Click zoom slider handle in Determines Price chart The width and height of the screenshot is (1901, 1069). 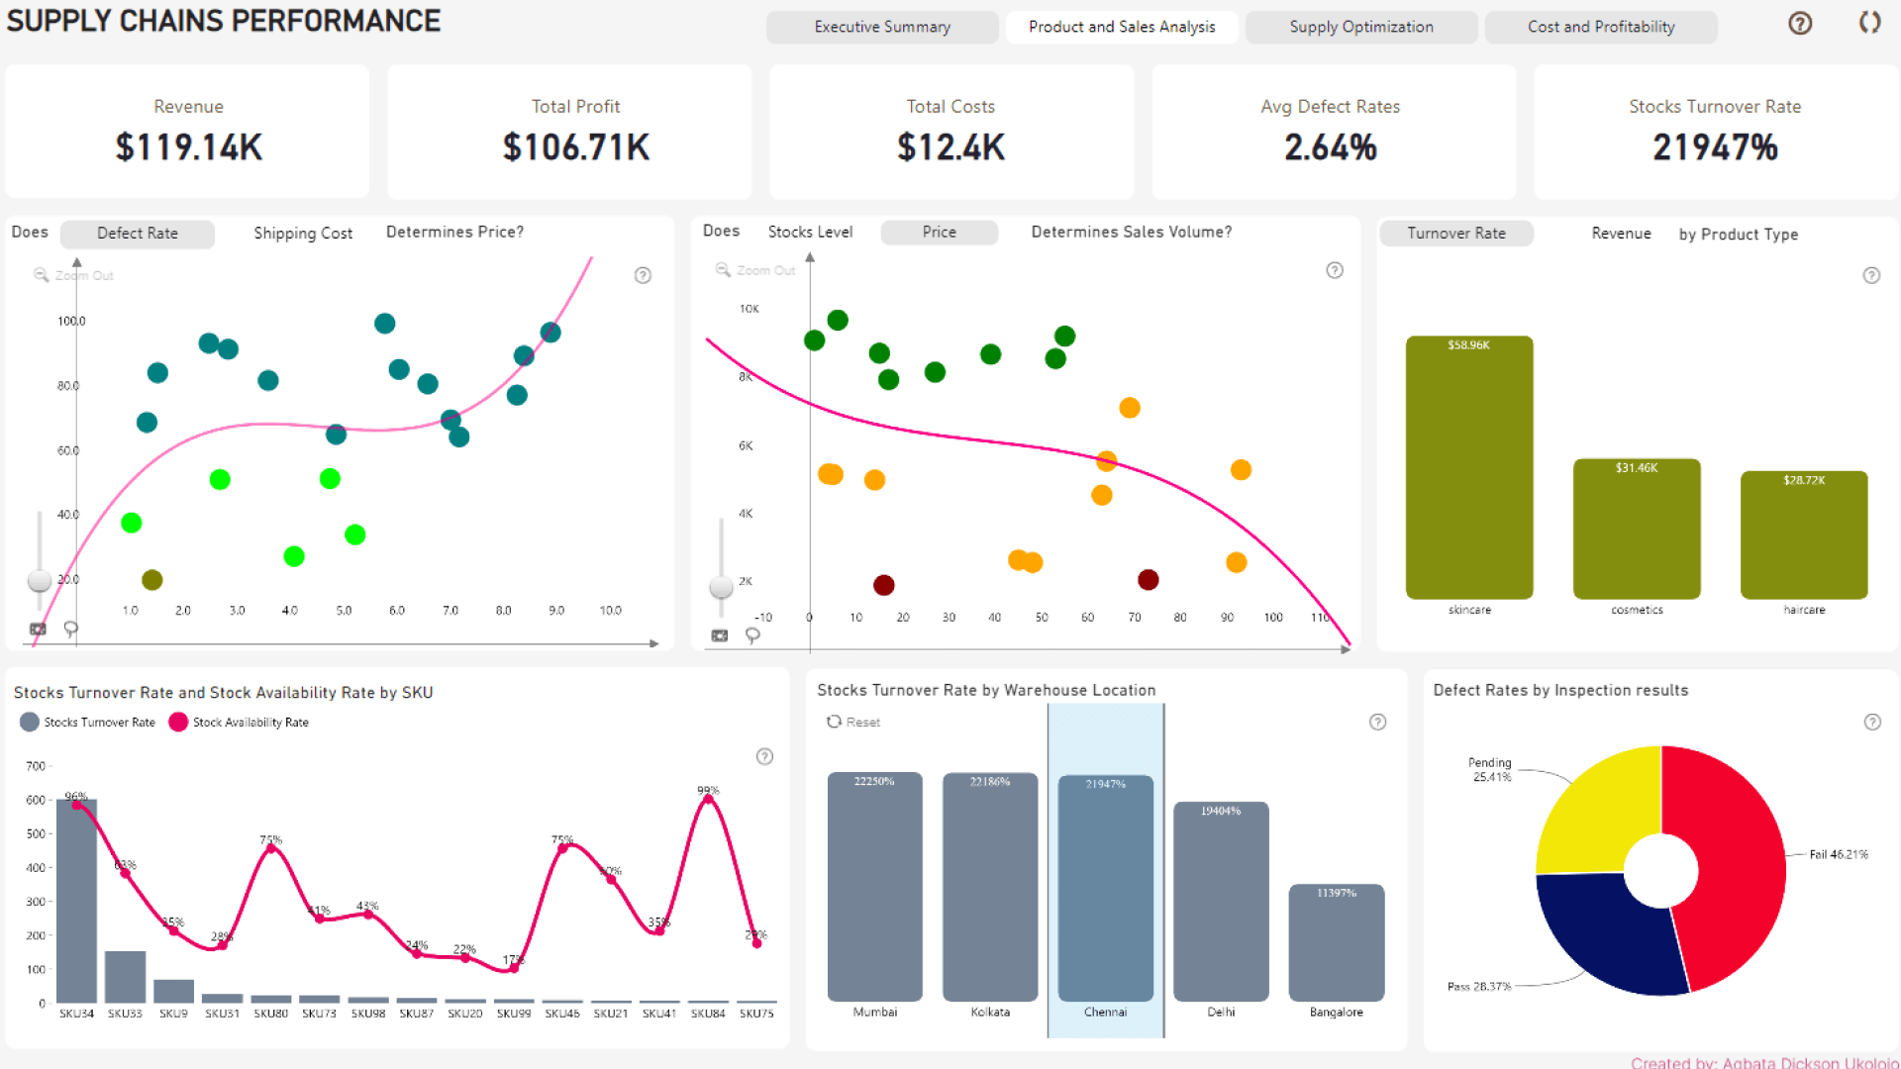point(40,580)
